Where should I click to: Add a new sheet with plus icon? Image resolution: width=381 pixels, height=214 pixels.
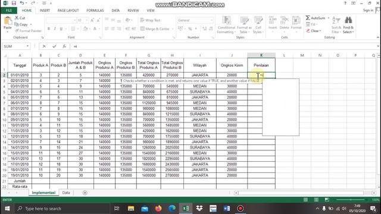click(x=85, y=193)
